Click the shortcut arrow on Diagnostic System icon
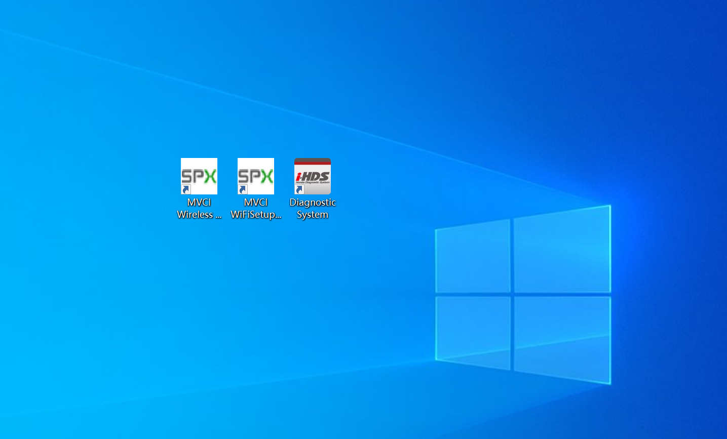Viewport: 727px width, 439px height. tap(299, 190)
